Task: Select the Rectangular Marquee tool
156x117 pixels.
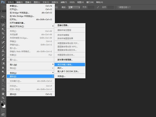Action: click(x=3, y=21)
